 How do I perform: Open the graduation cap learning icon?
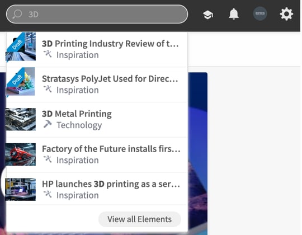coord(208,15)
